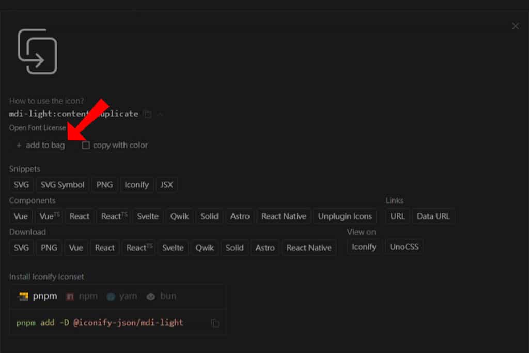This screenshot has width=529, height=353.
Task: Download the icon as SVG
Action: click(x=21, y=248)
